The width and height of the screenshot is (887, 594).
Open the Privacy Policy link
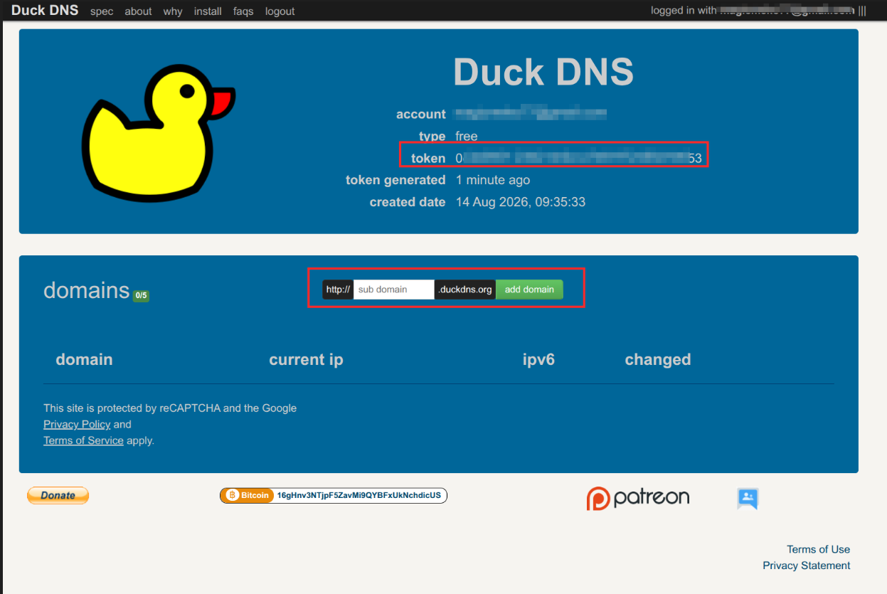coord(77,425)
